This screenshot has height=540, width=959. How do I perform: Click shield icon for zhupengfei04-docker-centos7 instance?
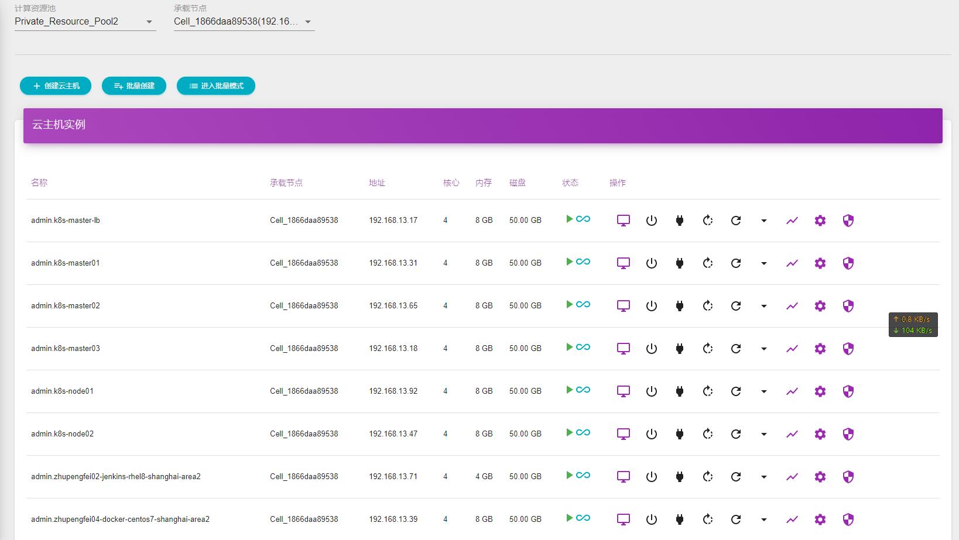coord(848,520)
